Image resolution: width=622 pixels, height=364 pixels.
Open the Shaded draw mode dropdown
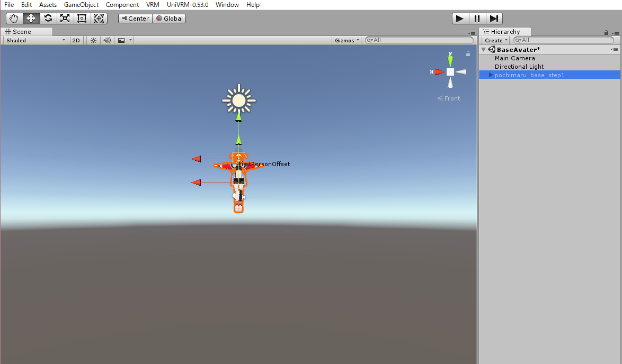pyautogui.click(x=35, y=40)
